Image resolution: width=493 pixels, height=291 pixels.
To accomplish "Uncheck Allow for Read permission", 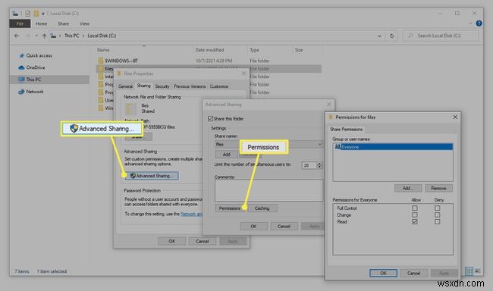I will coord(415,222).
